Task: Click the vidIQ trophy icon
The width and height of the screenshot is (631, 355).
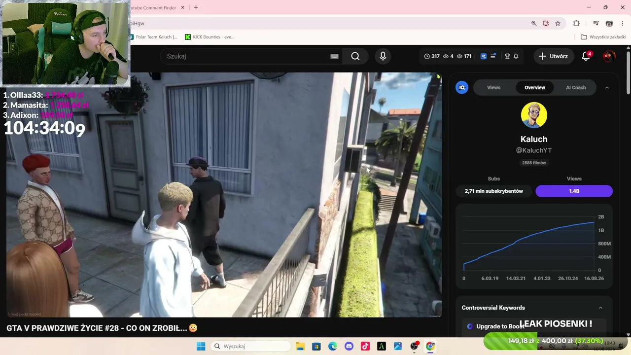Action: point(507,56)
